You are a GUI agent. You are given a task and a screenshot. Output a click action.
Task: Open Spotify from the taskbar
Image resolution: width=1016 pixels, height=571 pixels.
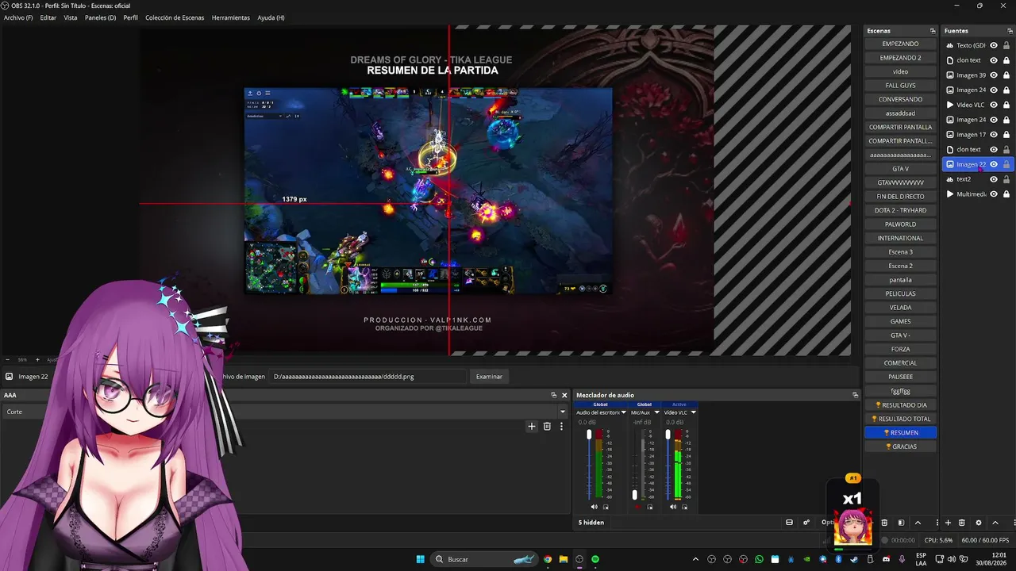595,559
